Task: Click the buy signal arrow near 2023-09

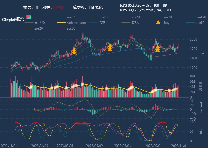Action: [157, 48]
